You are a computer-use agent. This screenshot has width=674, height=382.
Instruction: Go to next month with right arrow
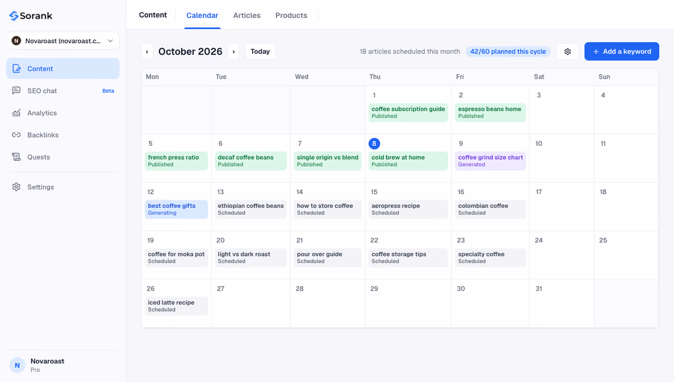(x=234, y=52)
